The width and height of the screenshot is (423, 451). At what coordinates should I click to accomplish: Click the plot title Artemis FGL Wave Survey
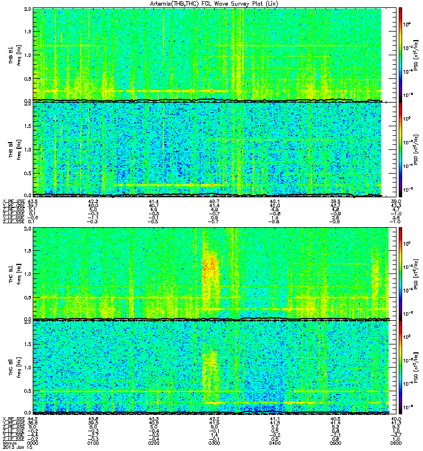214,4
